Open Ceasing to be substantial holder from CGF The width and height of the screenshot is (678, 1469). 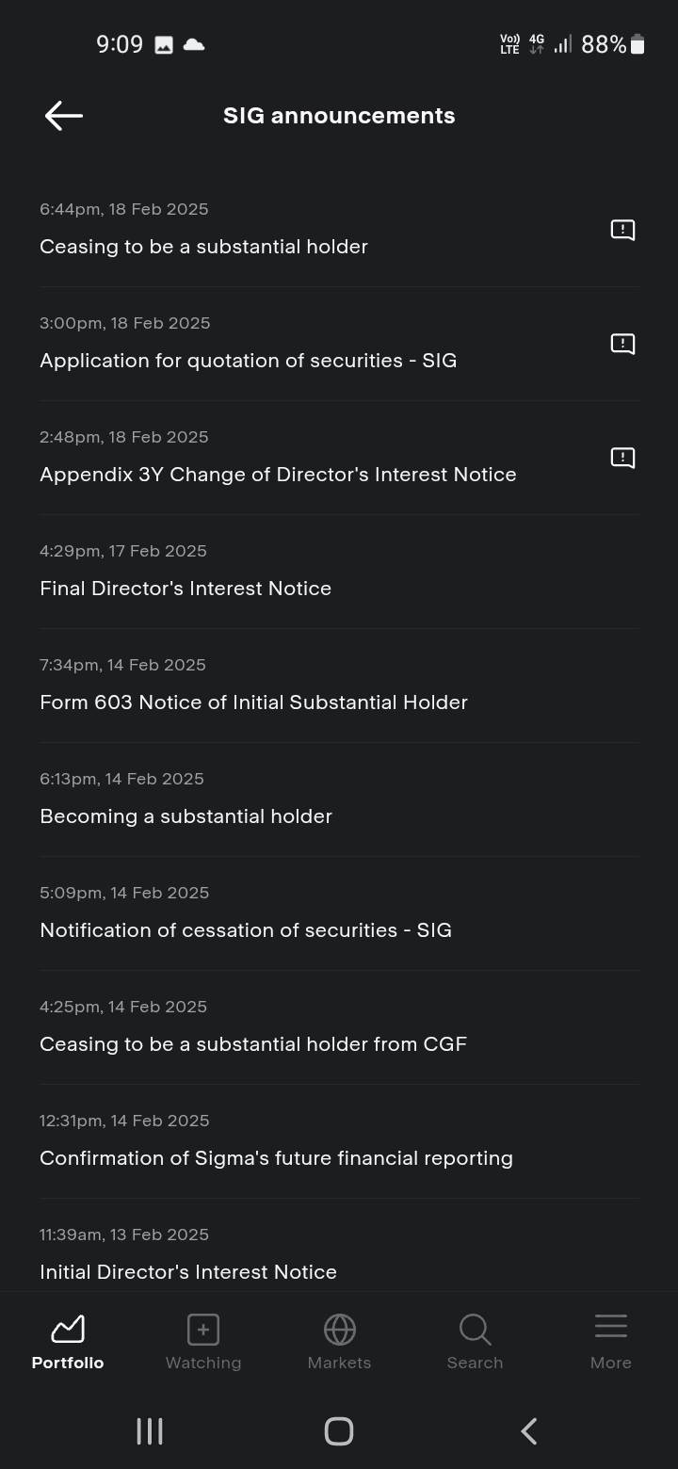253,1044
